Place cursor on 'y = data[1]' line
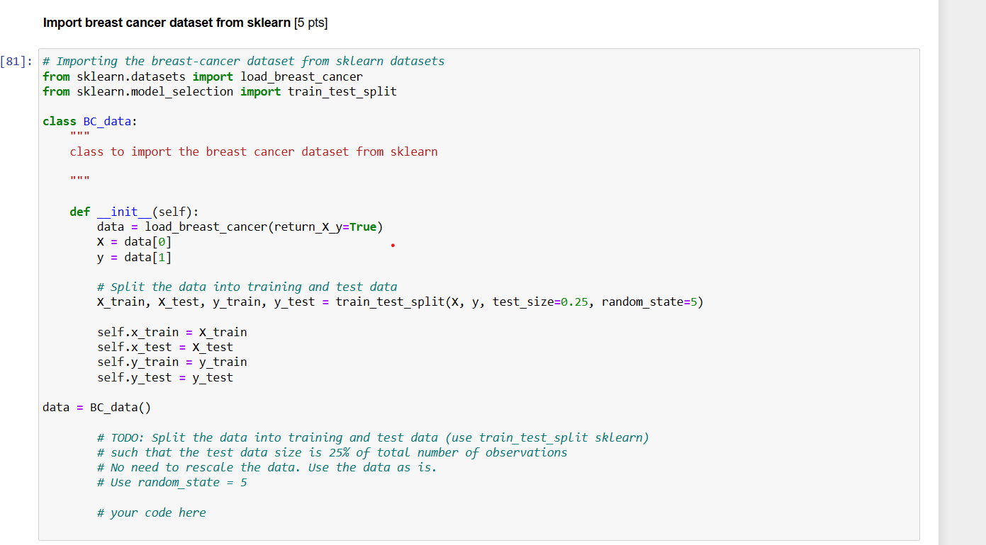 (134, 257)
